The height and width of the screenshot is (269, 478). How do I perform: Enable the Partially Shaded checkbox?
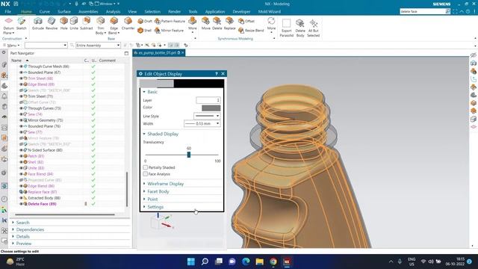tap(146, 167)
